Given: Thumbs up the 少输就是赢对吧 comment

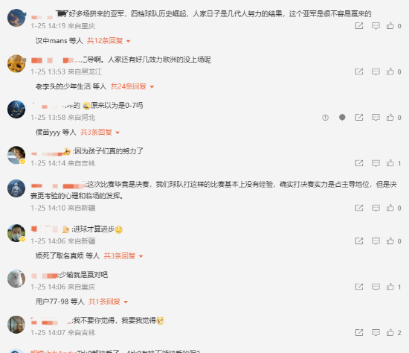Looking at the screenshot, I should pos(390,287).
